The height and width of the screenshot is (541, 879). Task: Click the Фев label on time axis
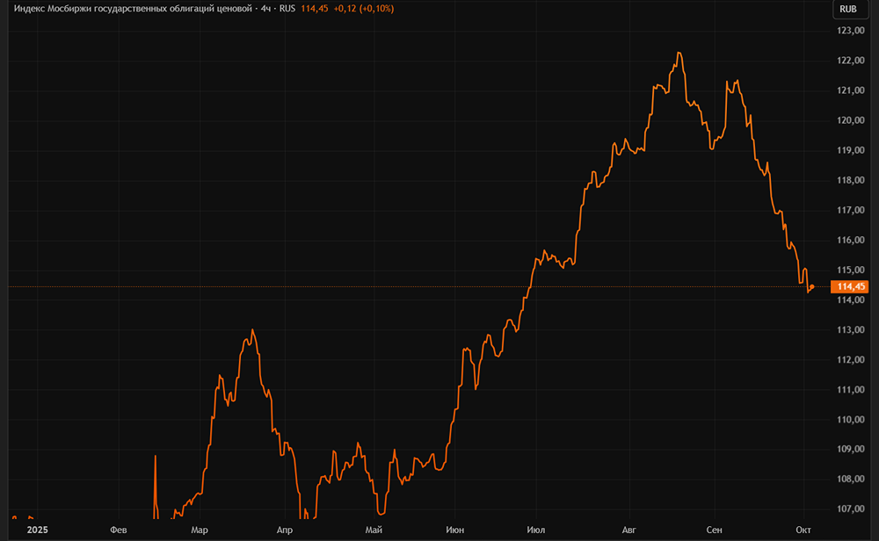click(x=119, y=530)
